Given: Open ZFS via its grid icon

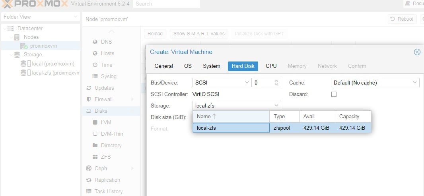Looking at the screenshot, I should (x=95, y=157).
